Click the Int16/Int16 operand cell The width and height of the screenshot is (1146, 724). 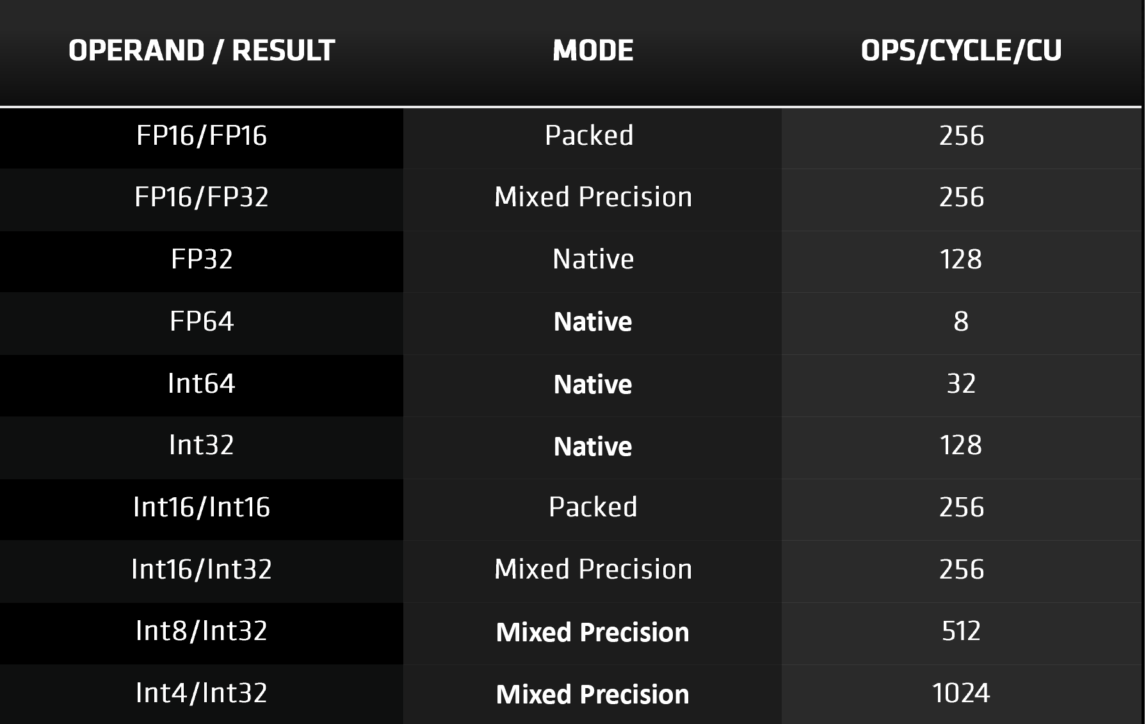pos(202,507)
